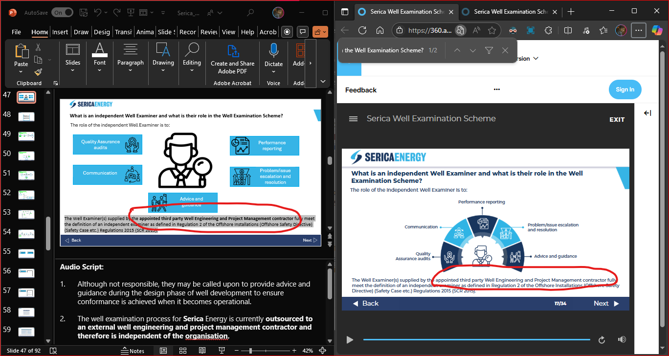Open the Edge Extensions puzzle icon
The width and height of the screenshot is (669, 356).
click(548, 30)
